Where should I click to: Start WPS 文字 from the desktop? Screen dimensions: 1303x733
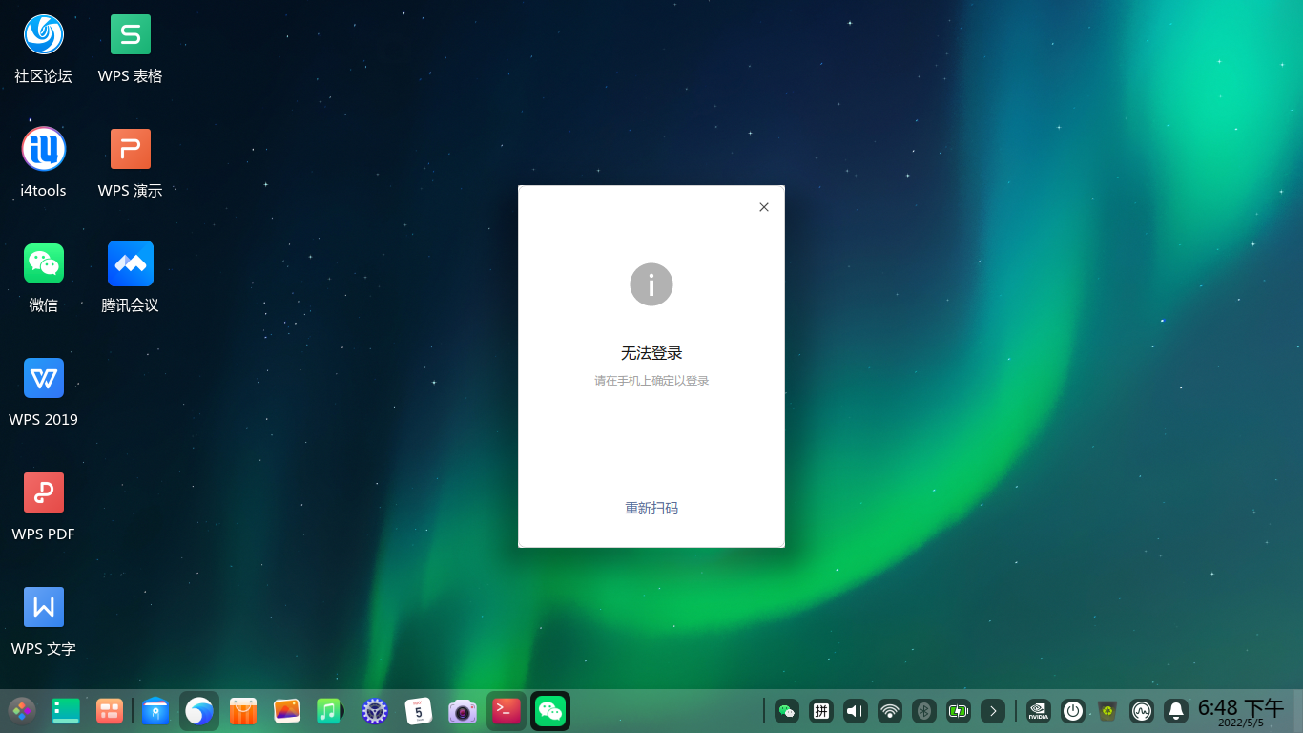[43, 606]
